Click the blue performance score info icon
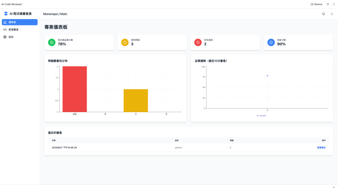The width and height of the screenshot is (338, 190). pos(271,43)
